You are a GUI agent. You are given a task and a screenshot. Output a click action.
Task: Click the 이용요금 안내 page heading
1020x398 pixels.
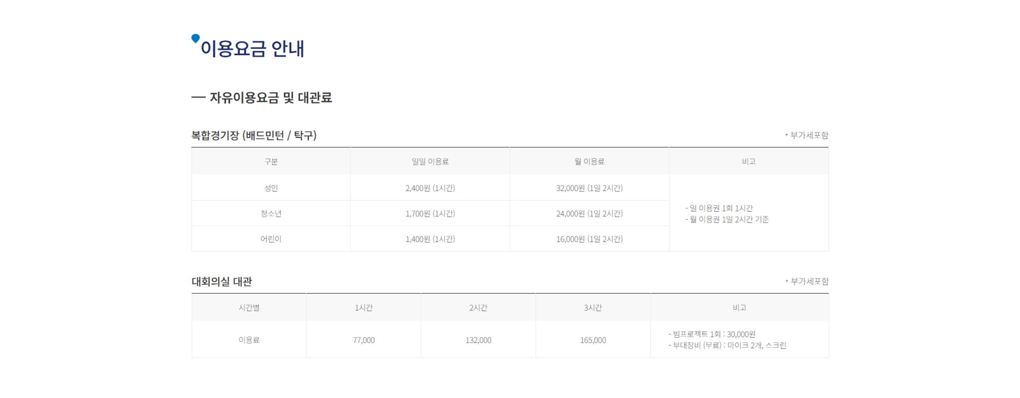[x=252, y=49]
